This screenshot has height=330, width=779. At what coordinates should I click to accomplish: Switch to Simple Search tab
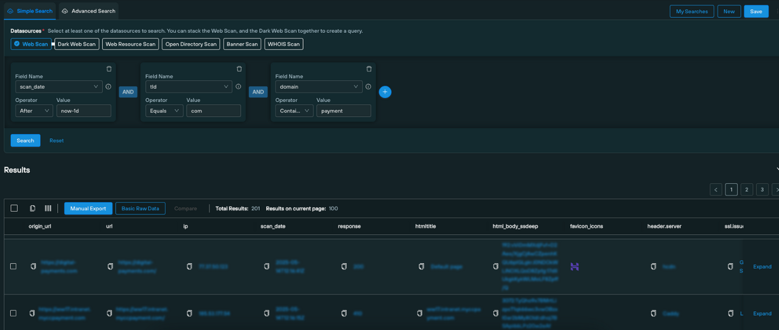[x=30, y=11]
